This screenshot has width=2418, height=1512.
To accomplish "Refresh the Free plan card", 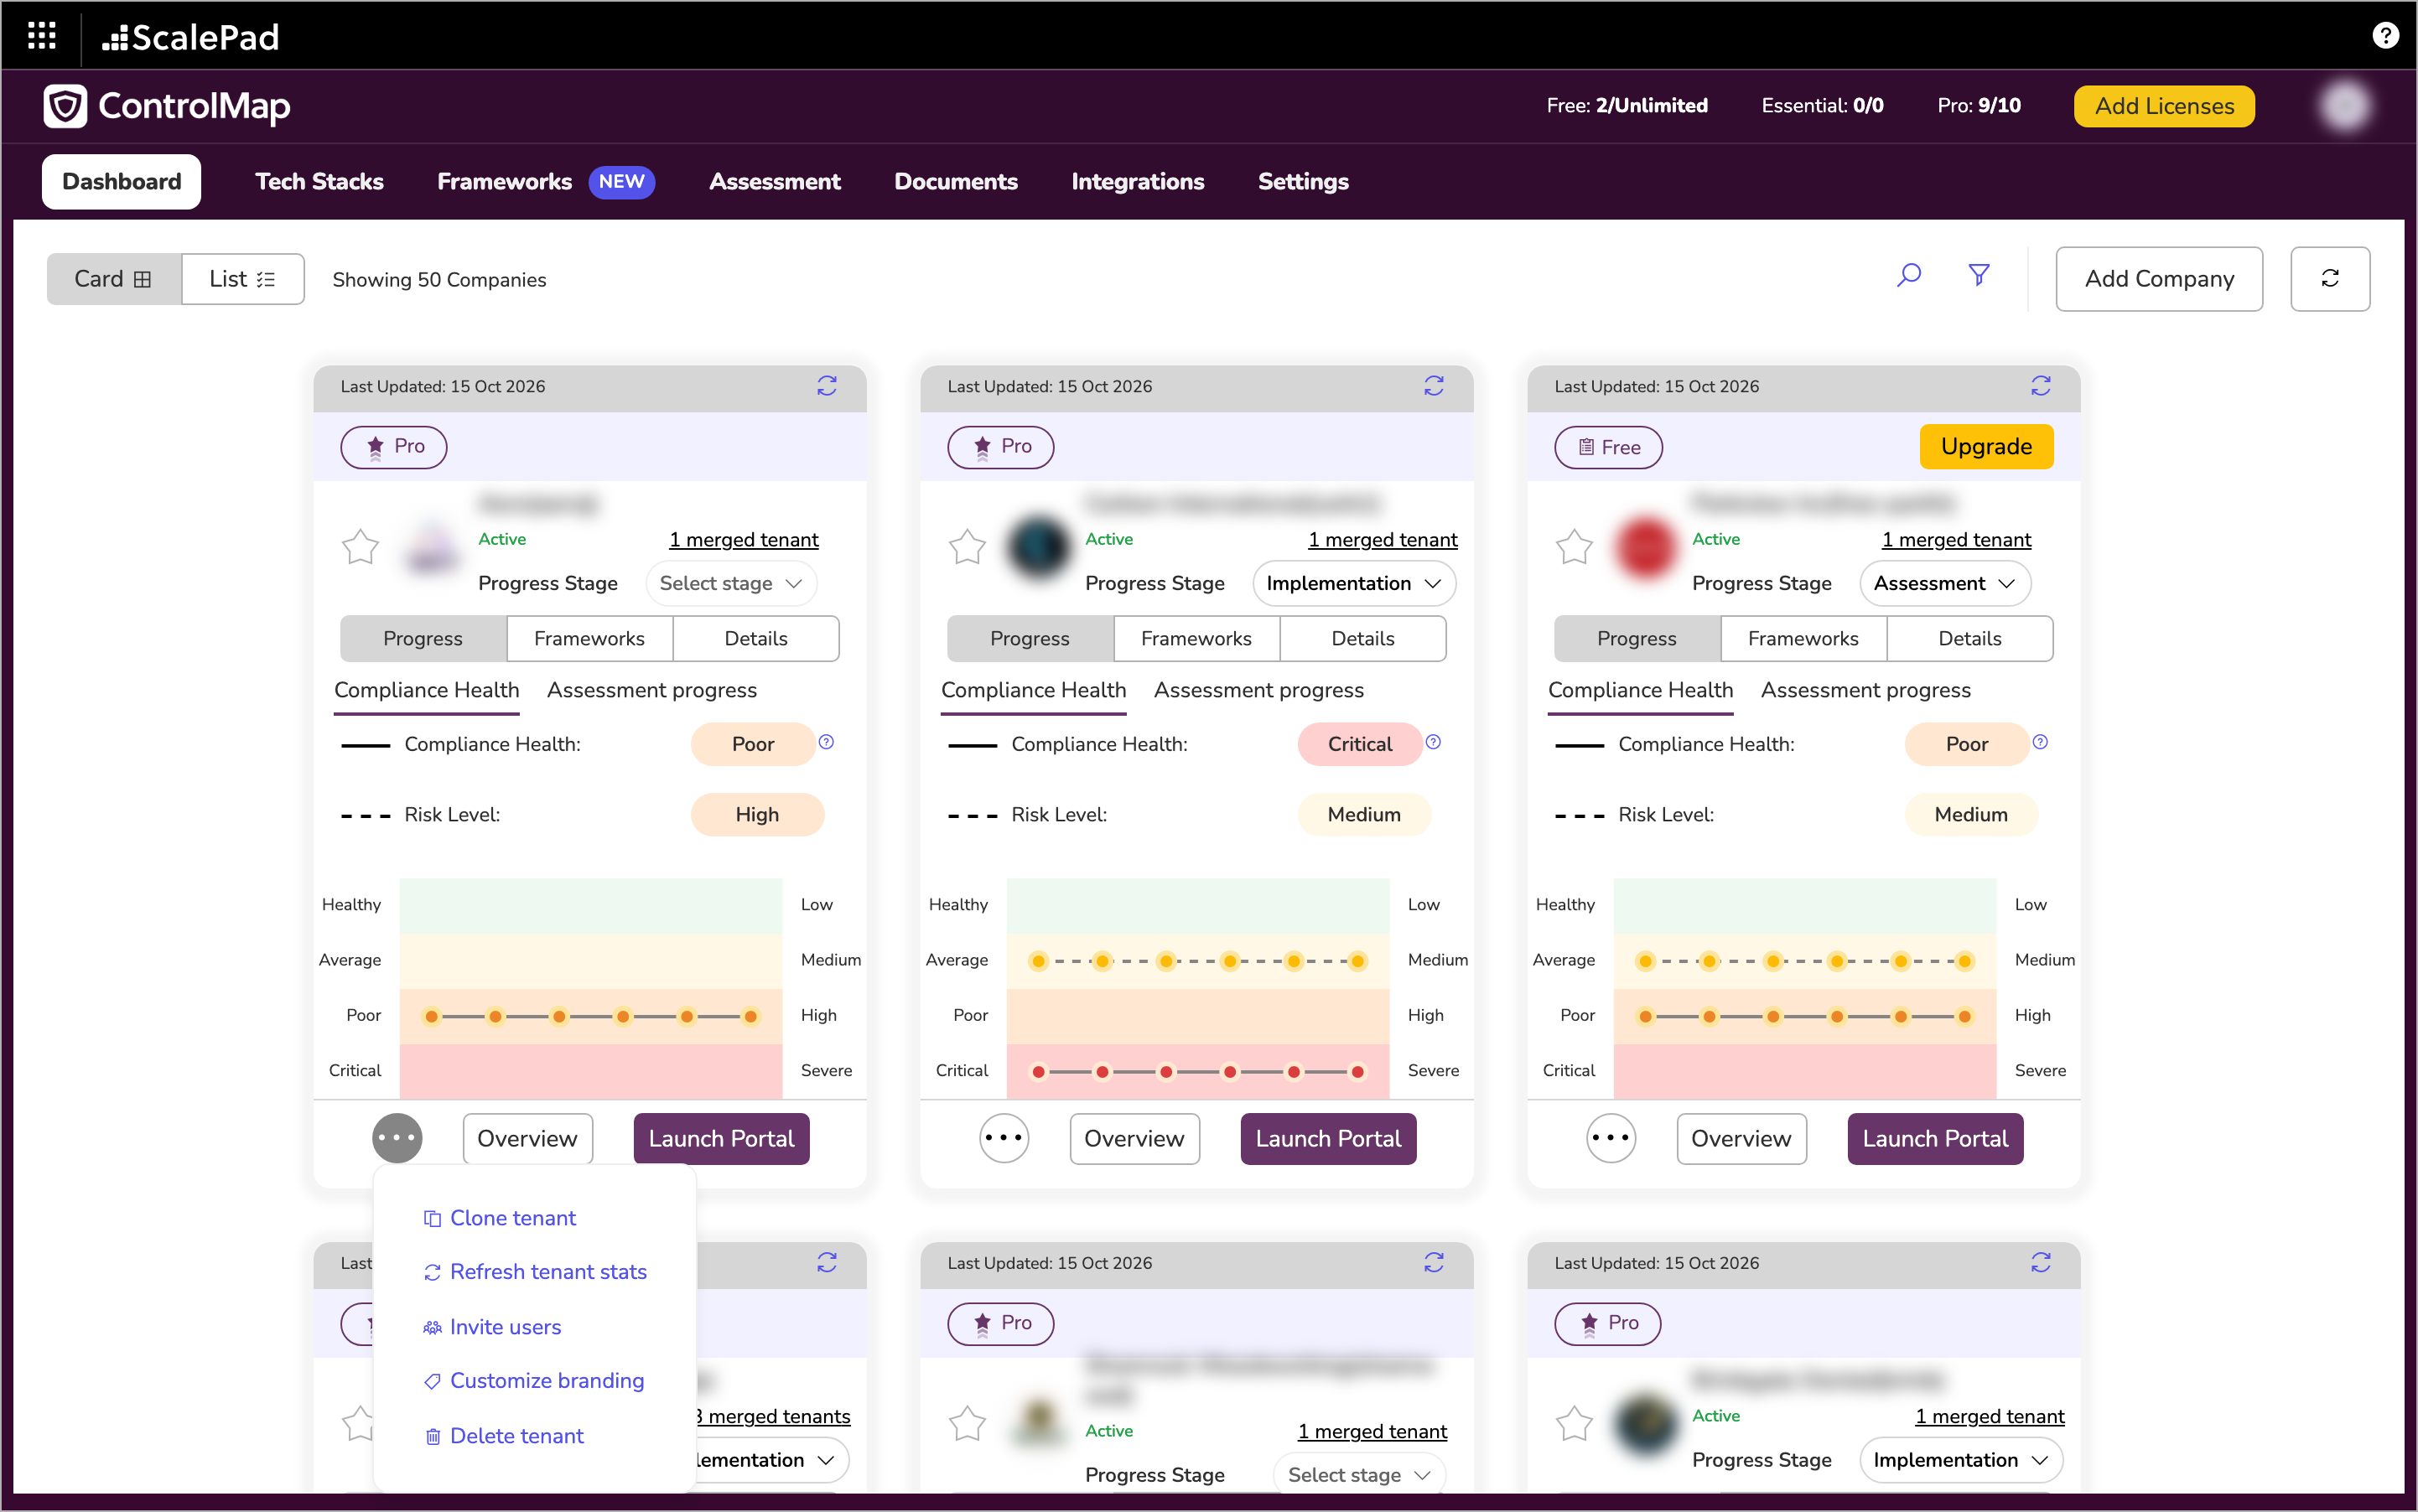I will 2041,386.
